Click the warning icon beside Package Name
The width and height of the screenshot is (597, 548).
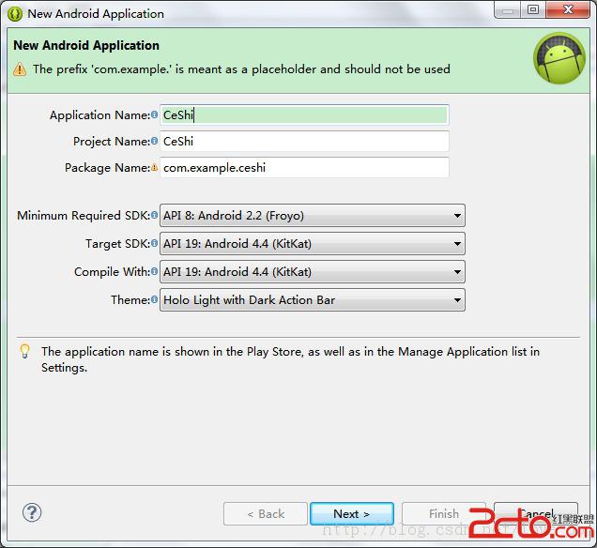tap(154, 167)
